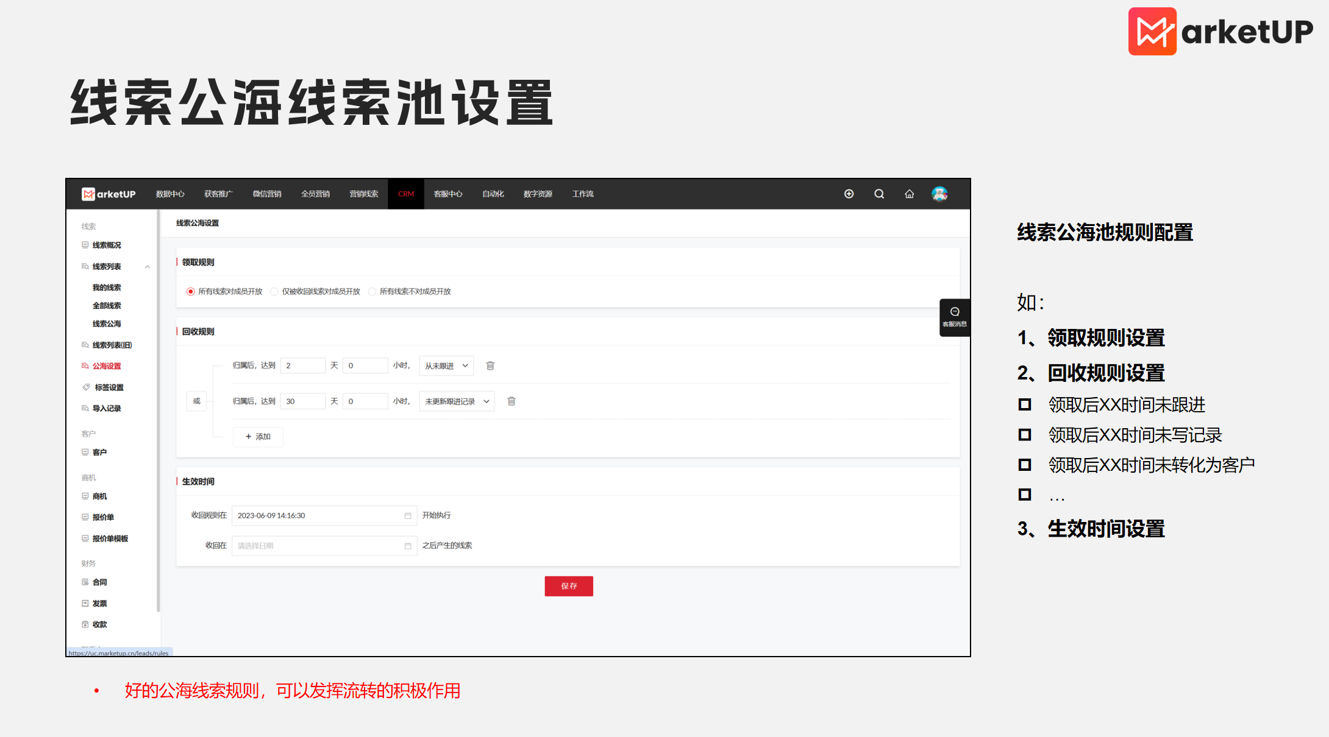The image size is (1329, 737).
Task: Click the 报价单模板 sidebar icon
Action: point(85,538)
